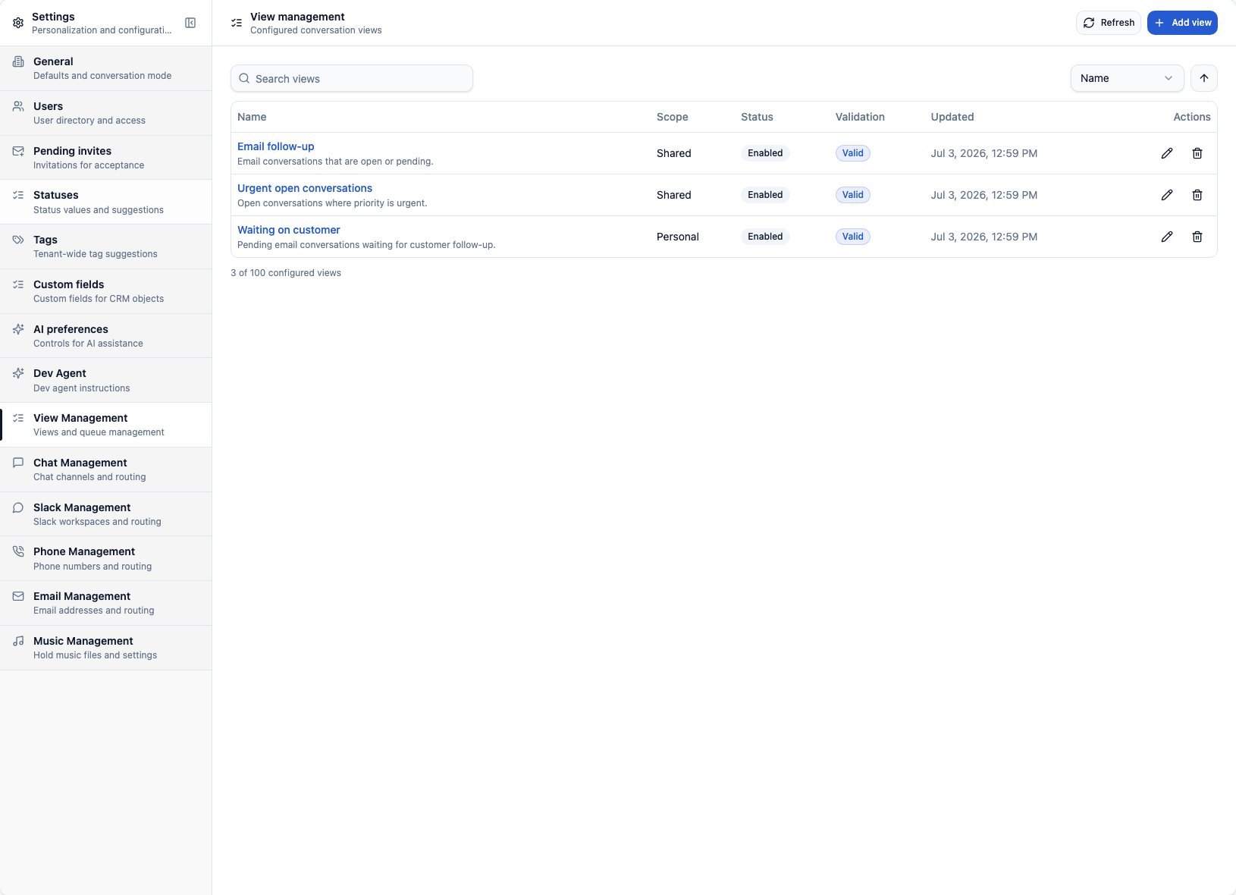The height and width of the screenshot is (895, 1236).
Task: Delete the Email follow-up view trash icon
Action: (x=1197, y=153)
